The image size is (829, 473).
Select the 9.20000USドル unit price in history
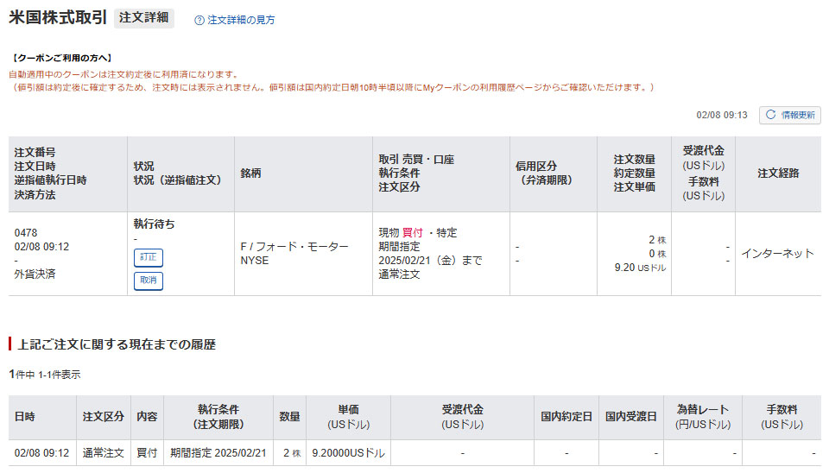coord(348,453)
